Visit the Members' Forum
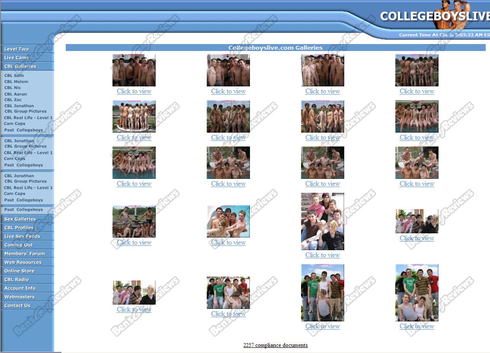The width and height of the screenshot is (490, 353). [25, 254]
